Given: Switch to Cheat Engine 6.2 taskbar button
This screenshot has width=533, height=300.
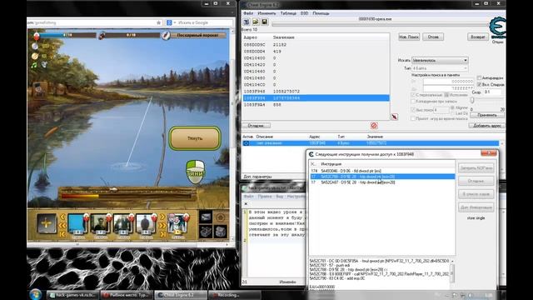Looking at the screenshot, I should click(181, 295).
